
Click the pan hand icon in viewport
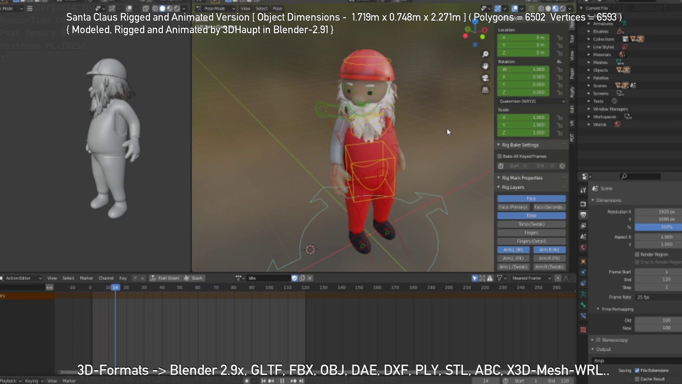tap(485, 66)
